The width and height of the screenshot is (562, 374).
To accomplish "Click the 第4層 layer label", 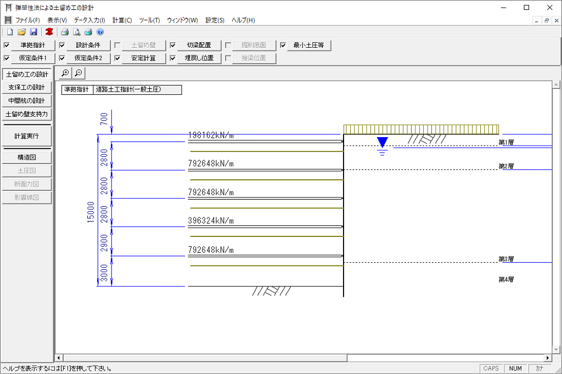I will point(506,280).
